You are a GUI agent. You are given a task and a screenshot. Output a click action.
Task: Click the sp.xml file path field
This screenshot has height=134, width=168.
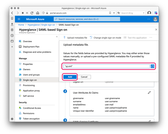click(106, 66)
